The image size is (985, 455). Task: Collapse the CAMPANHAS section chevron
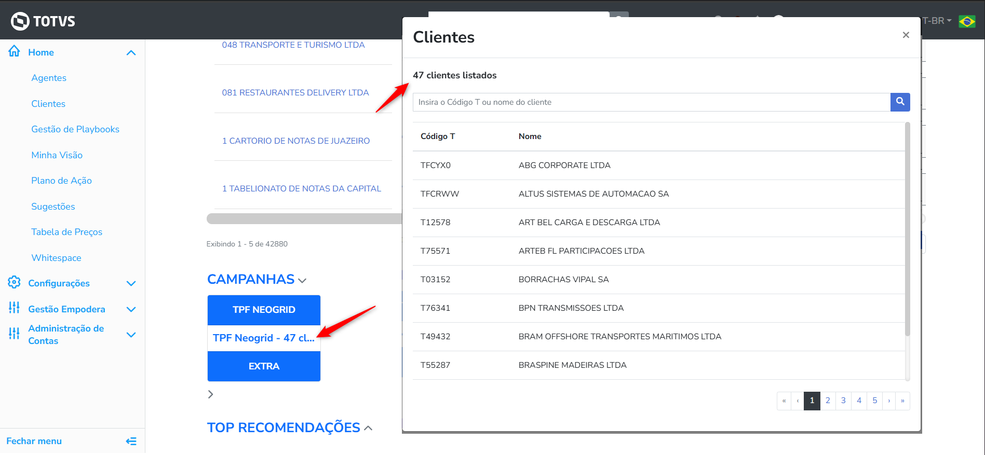click(302, 280)
